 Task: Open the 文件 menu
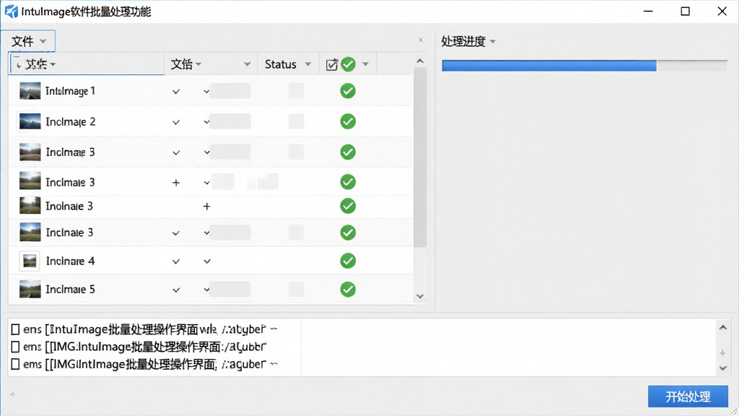click(28, 41)
